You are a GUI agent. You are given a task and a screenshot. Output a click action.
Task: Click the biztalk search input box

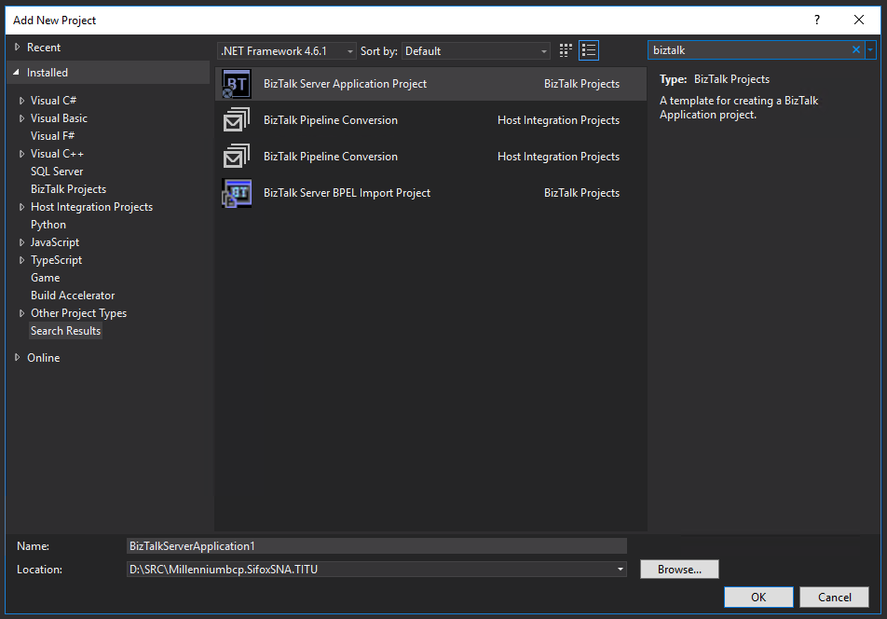pos(749,49)
